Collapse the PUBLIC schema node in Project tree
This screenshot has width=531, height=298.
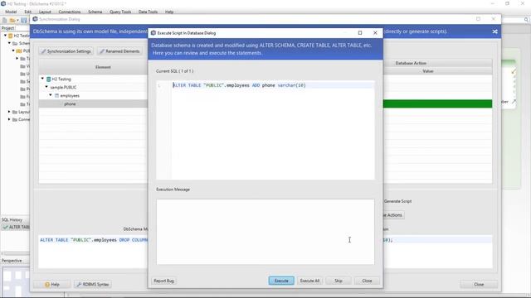(13, 50)
